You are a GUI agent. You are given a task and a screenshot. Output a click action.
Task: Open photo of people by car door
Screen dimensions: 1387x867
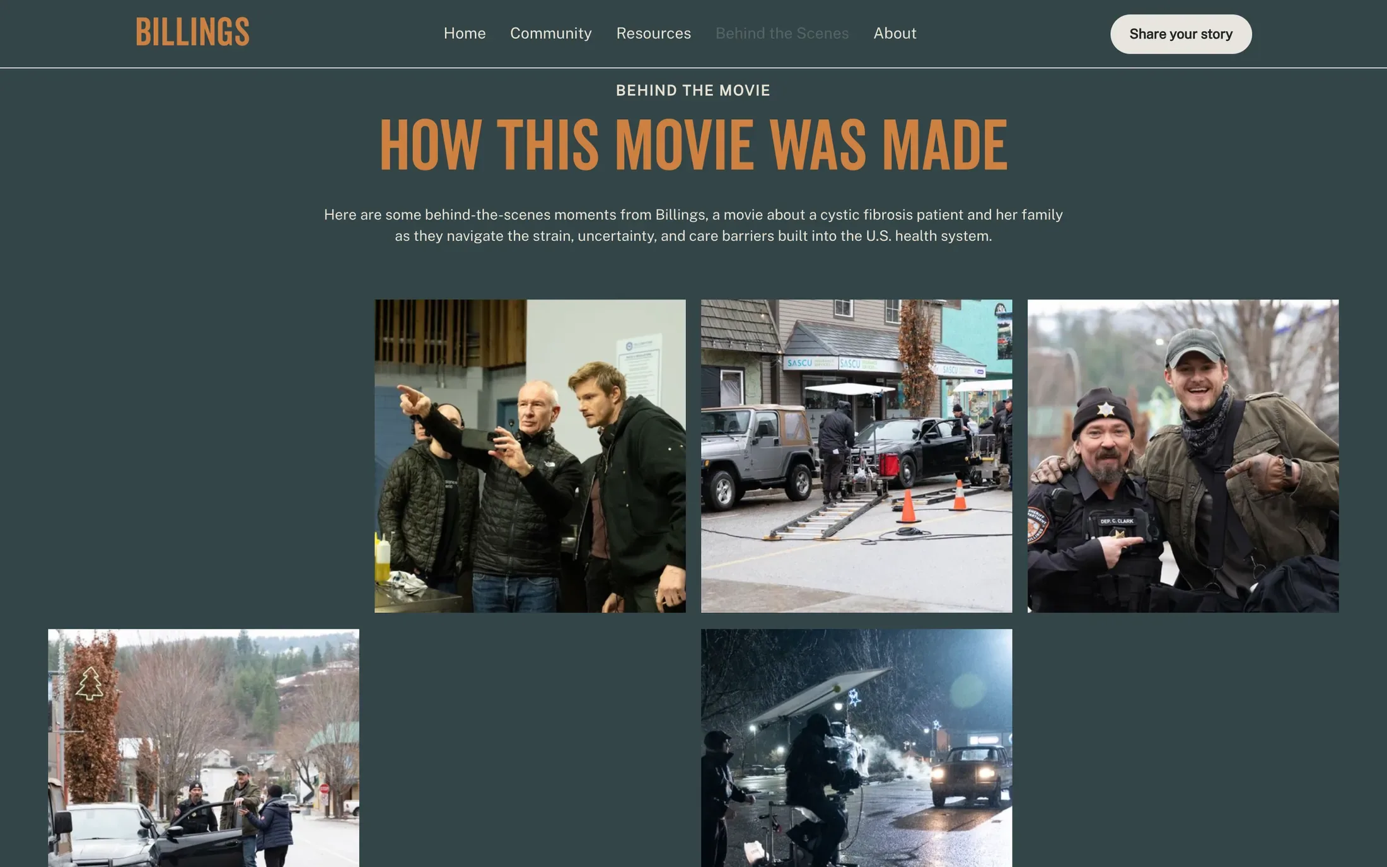(x=204, y=748)
